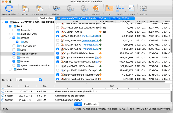Viewport: 173px width, 113px height.
Task: Click the log panel vertical scrollbar
Action: 171,96
